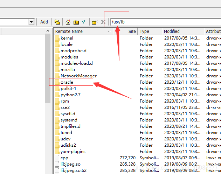Click the Add button
This screenshot has height=174, width=221.
(44, 22)
